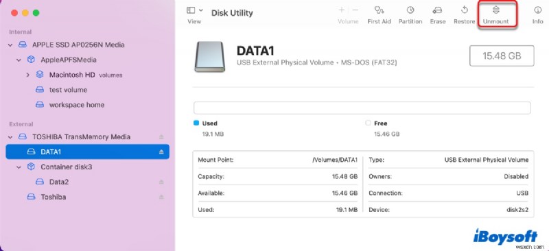Collapse the APPLE SSD AP0256N Media tree
The height and width of the screenshot is (251, 549).
(10, 45)
